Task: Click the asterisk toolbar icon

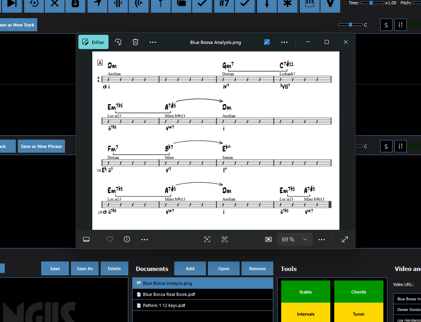Action: point(288,4)
